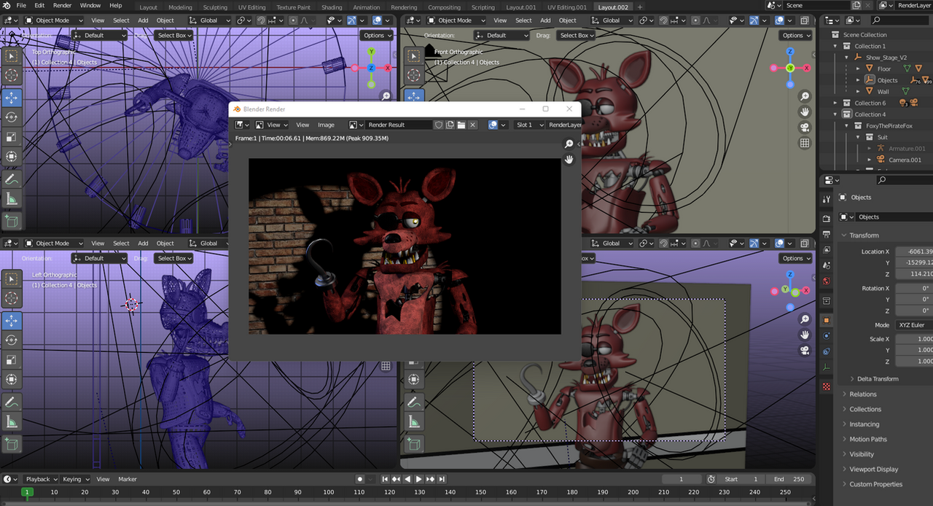
Task: Select Camera.001 in the outliner
Action: tap(905, 160)
